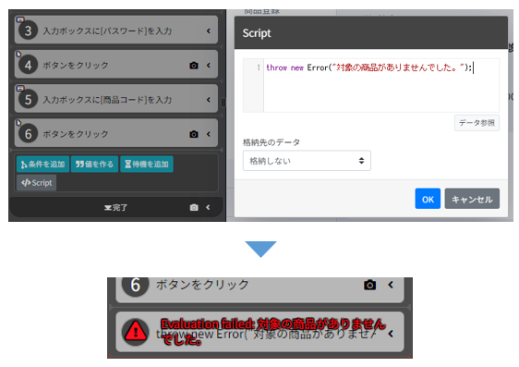Click the step 4 number badge
Viewport: 519px width, 367px height.
pyautogui.click(x=28, y=65)
